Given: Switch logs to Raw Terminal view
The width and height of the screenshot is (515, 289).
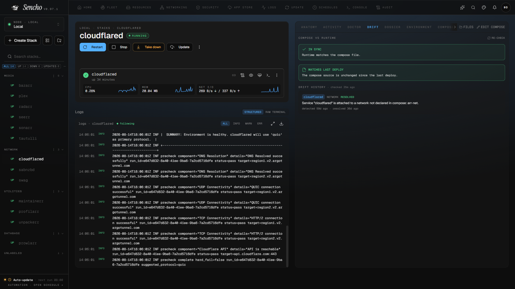Looking at the screenshot, I should click(x=275, y=112).
